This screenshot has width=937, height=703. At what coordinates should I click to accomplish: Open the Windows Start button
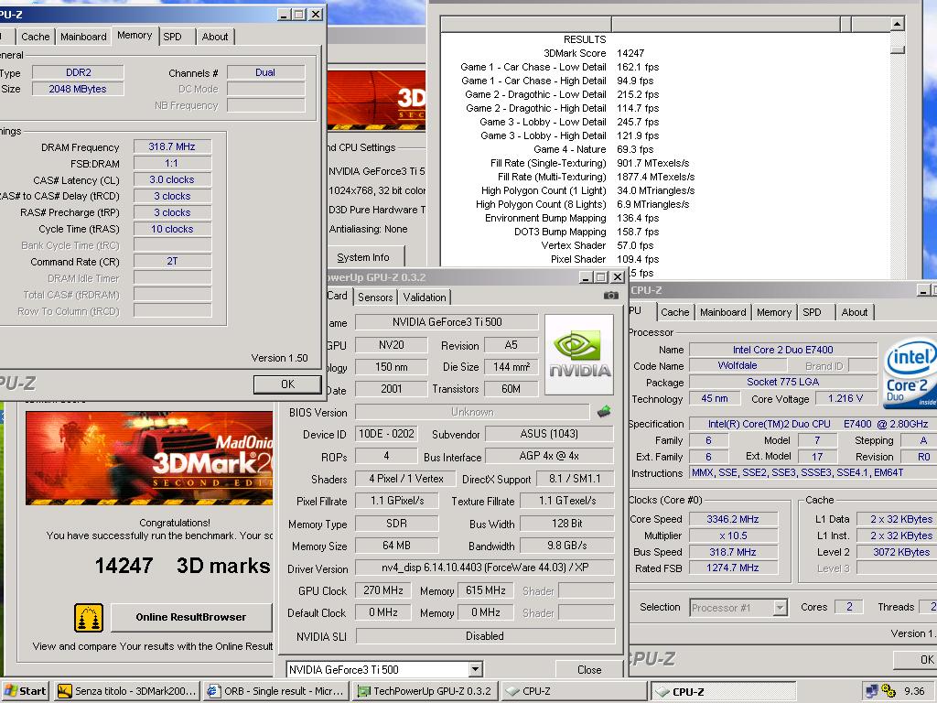pos(25,691)
